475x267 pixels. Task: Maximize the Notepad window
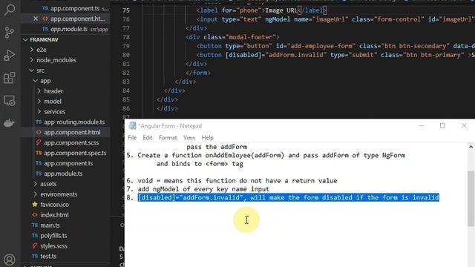(442, 125)
